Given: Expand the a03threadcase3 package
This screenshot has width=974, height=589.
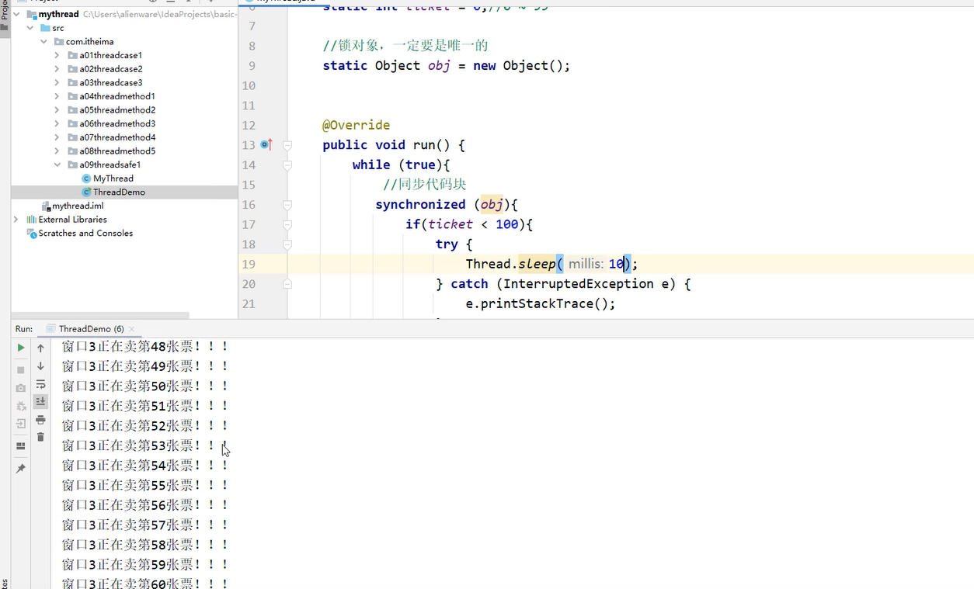Looking at the screenshot, I should point(57,83).
